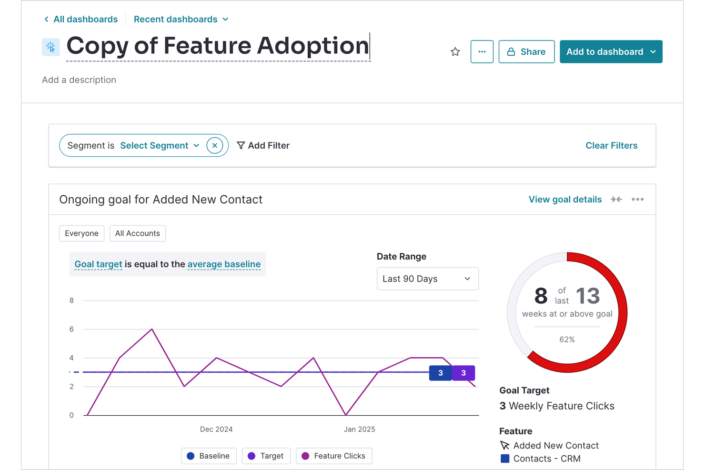This screenshot has height=470, width=705.
Task: Click the Contacts - CRM source icon
Action: [x=504, y=459]
